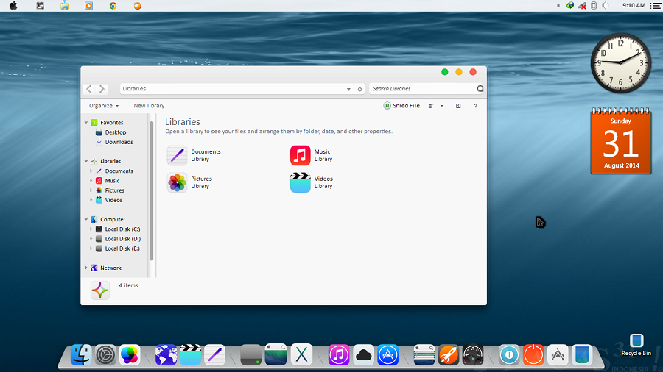Click the address bar refresh button
This screenshot has width=663, height=372.
click(359, 90)
